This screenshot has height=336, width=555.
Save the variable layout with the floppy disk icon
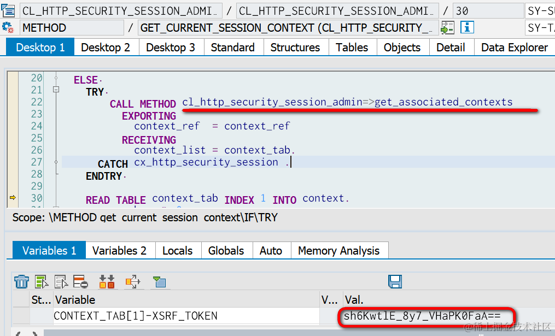(x=395, y=281)
